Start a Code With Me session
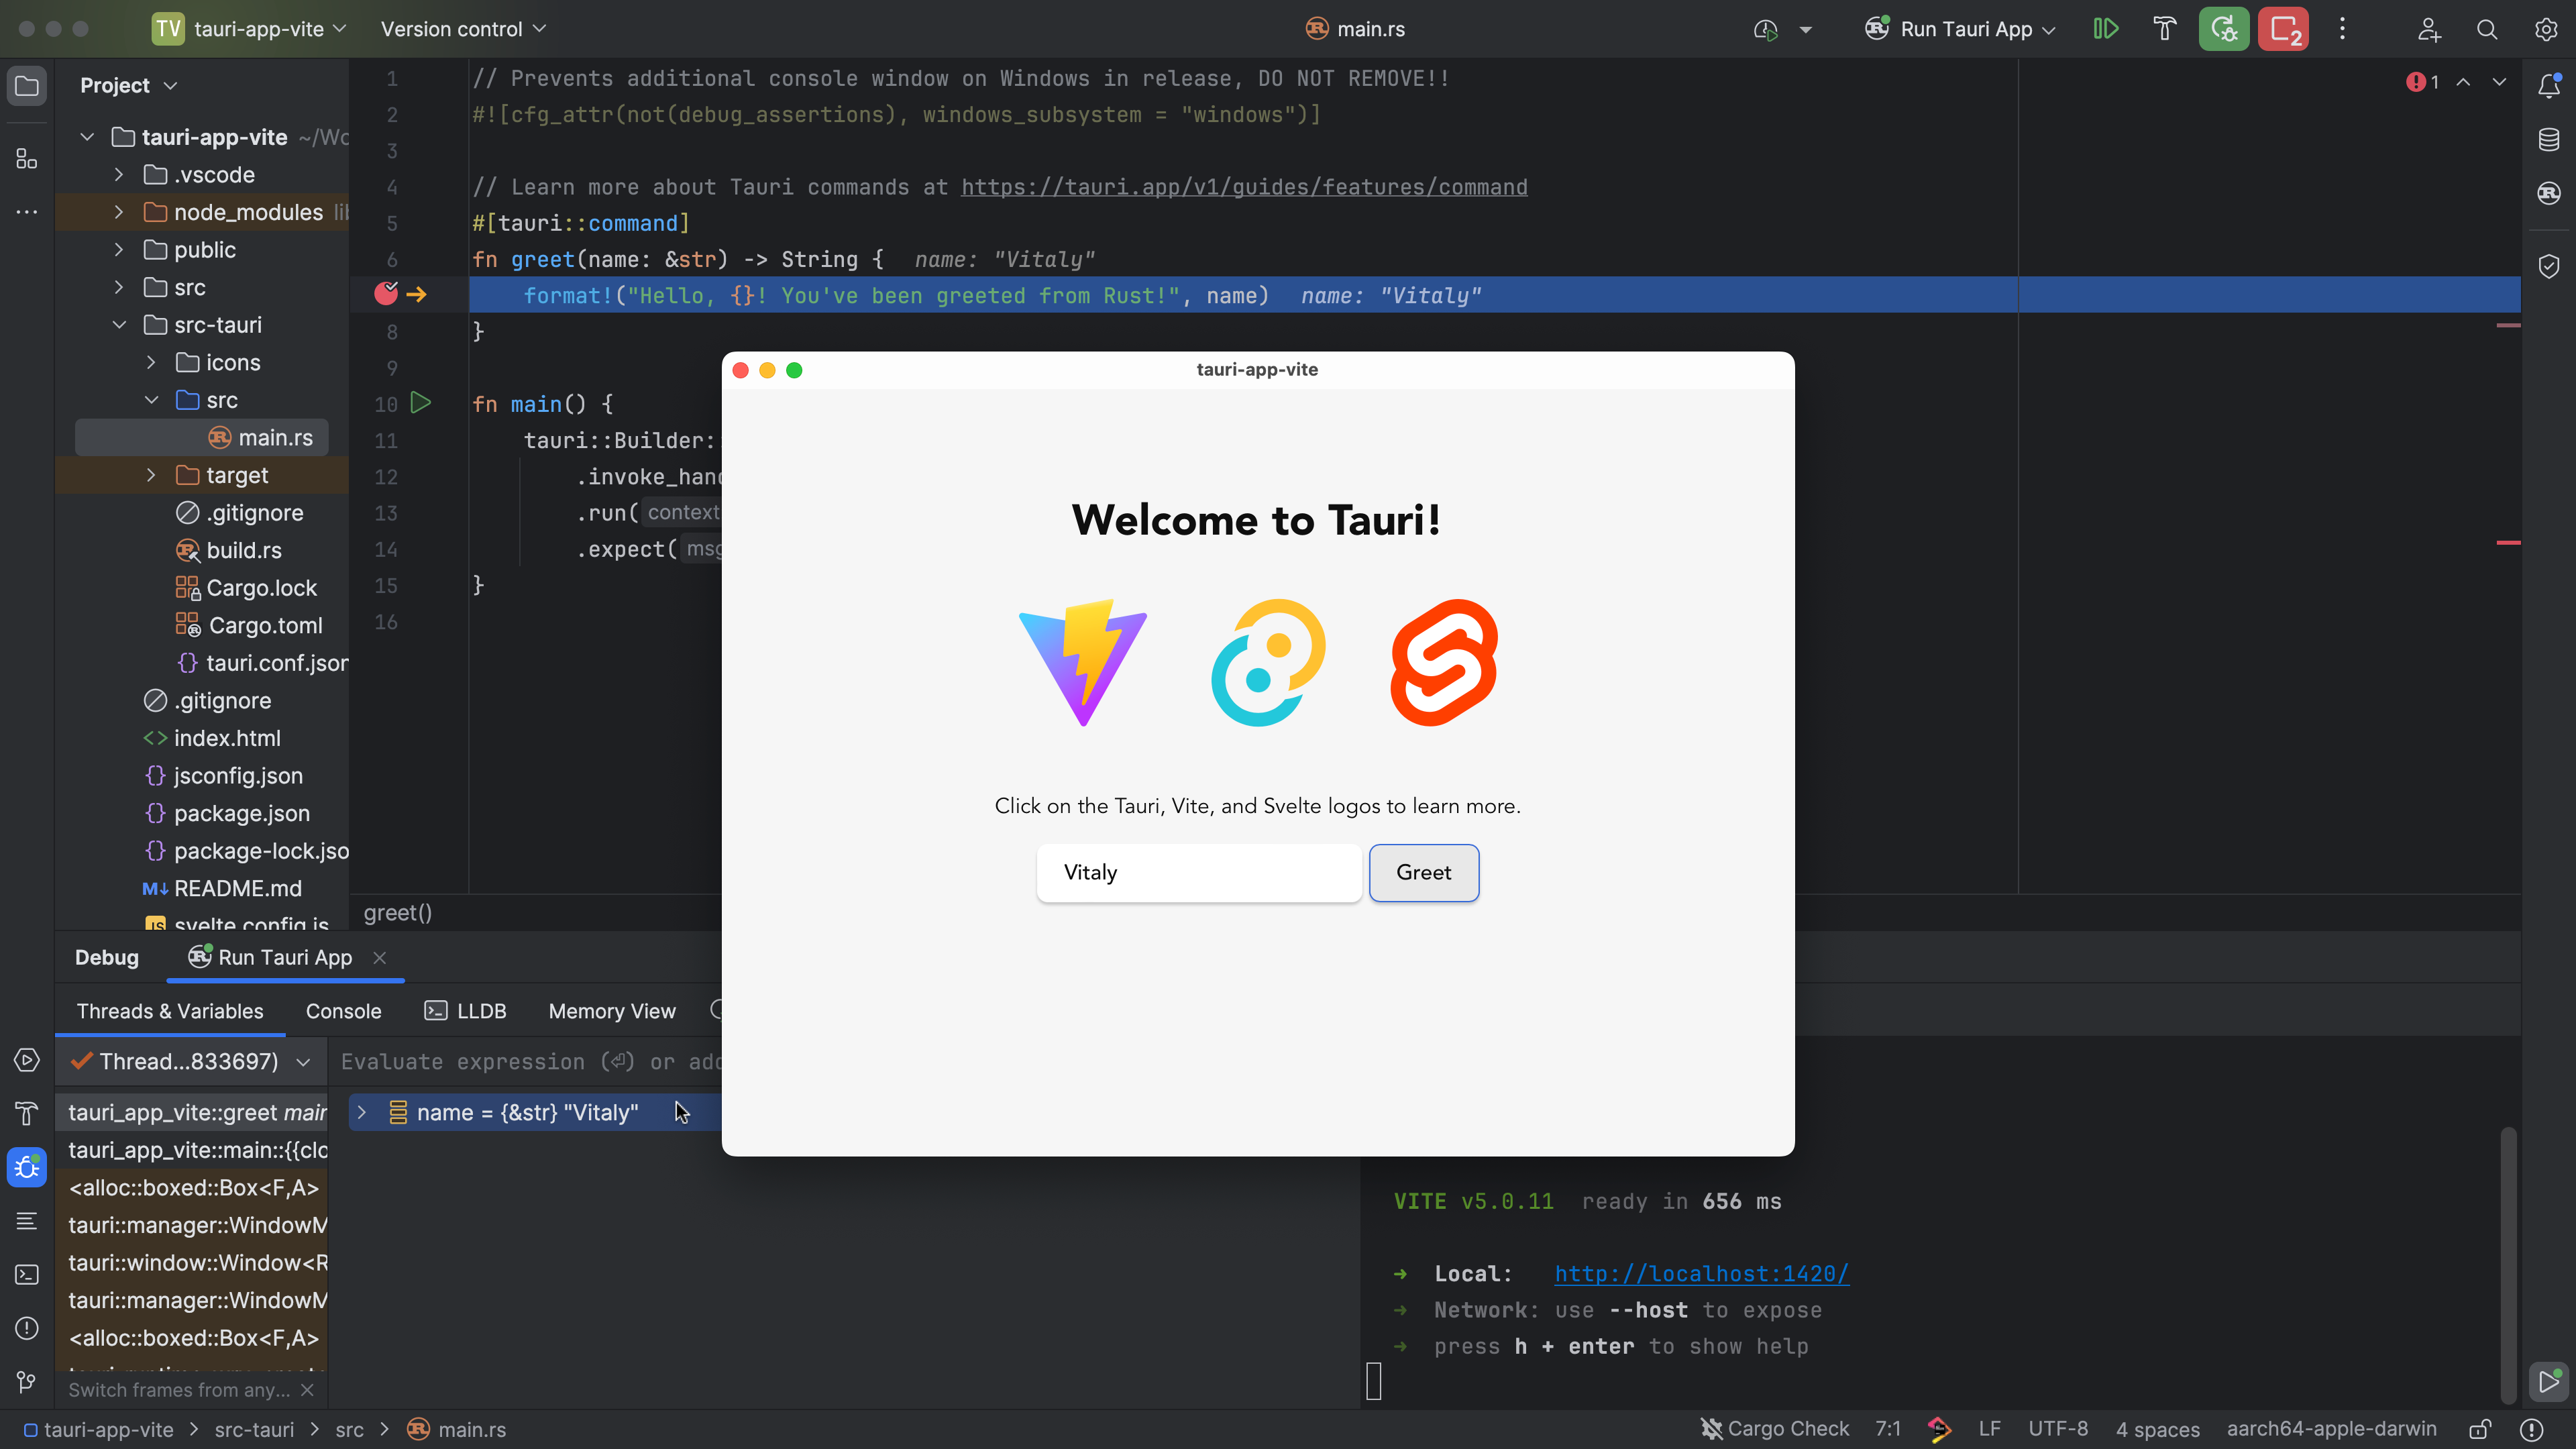Image resolution: width=2576 pixels, height=1449 pixels. click(2428, 29)
